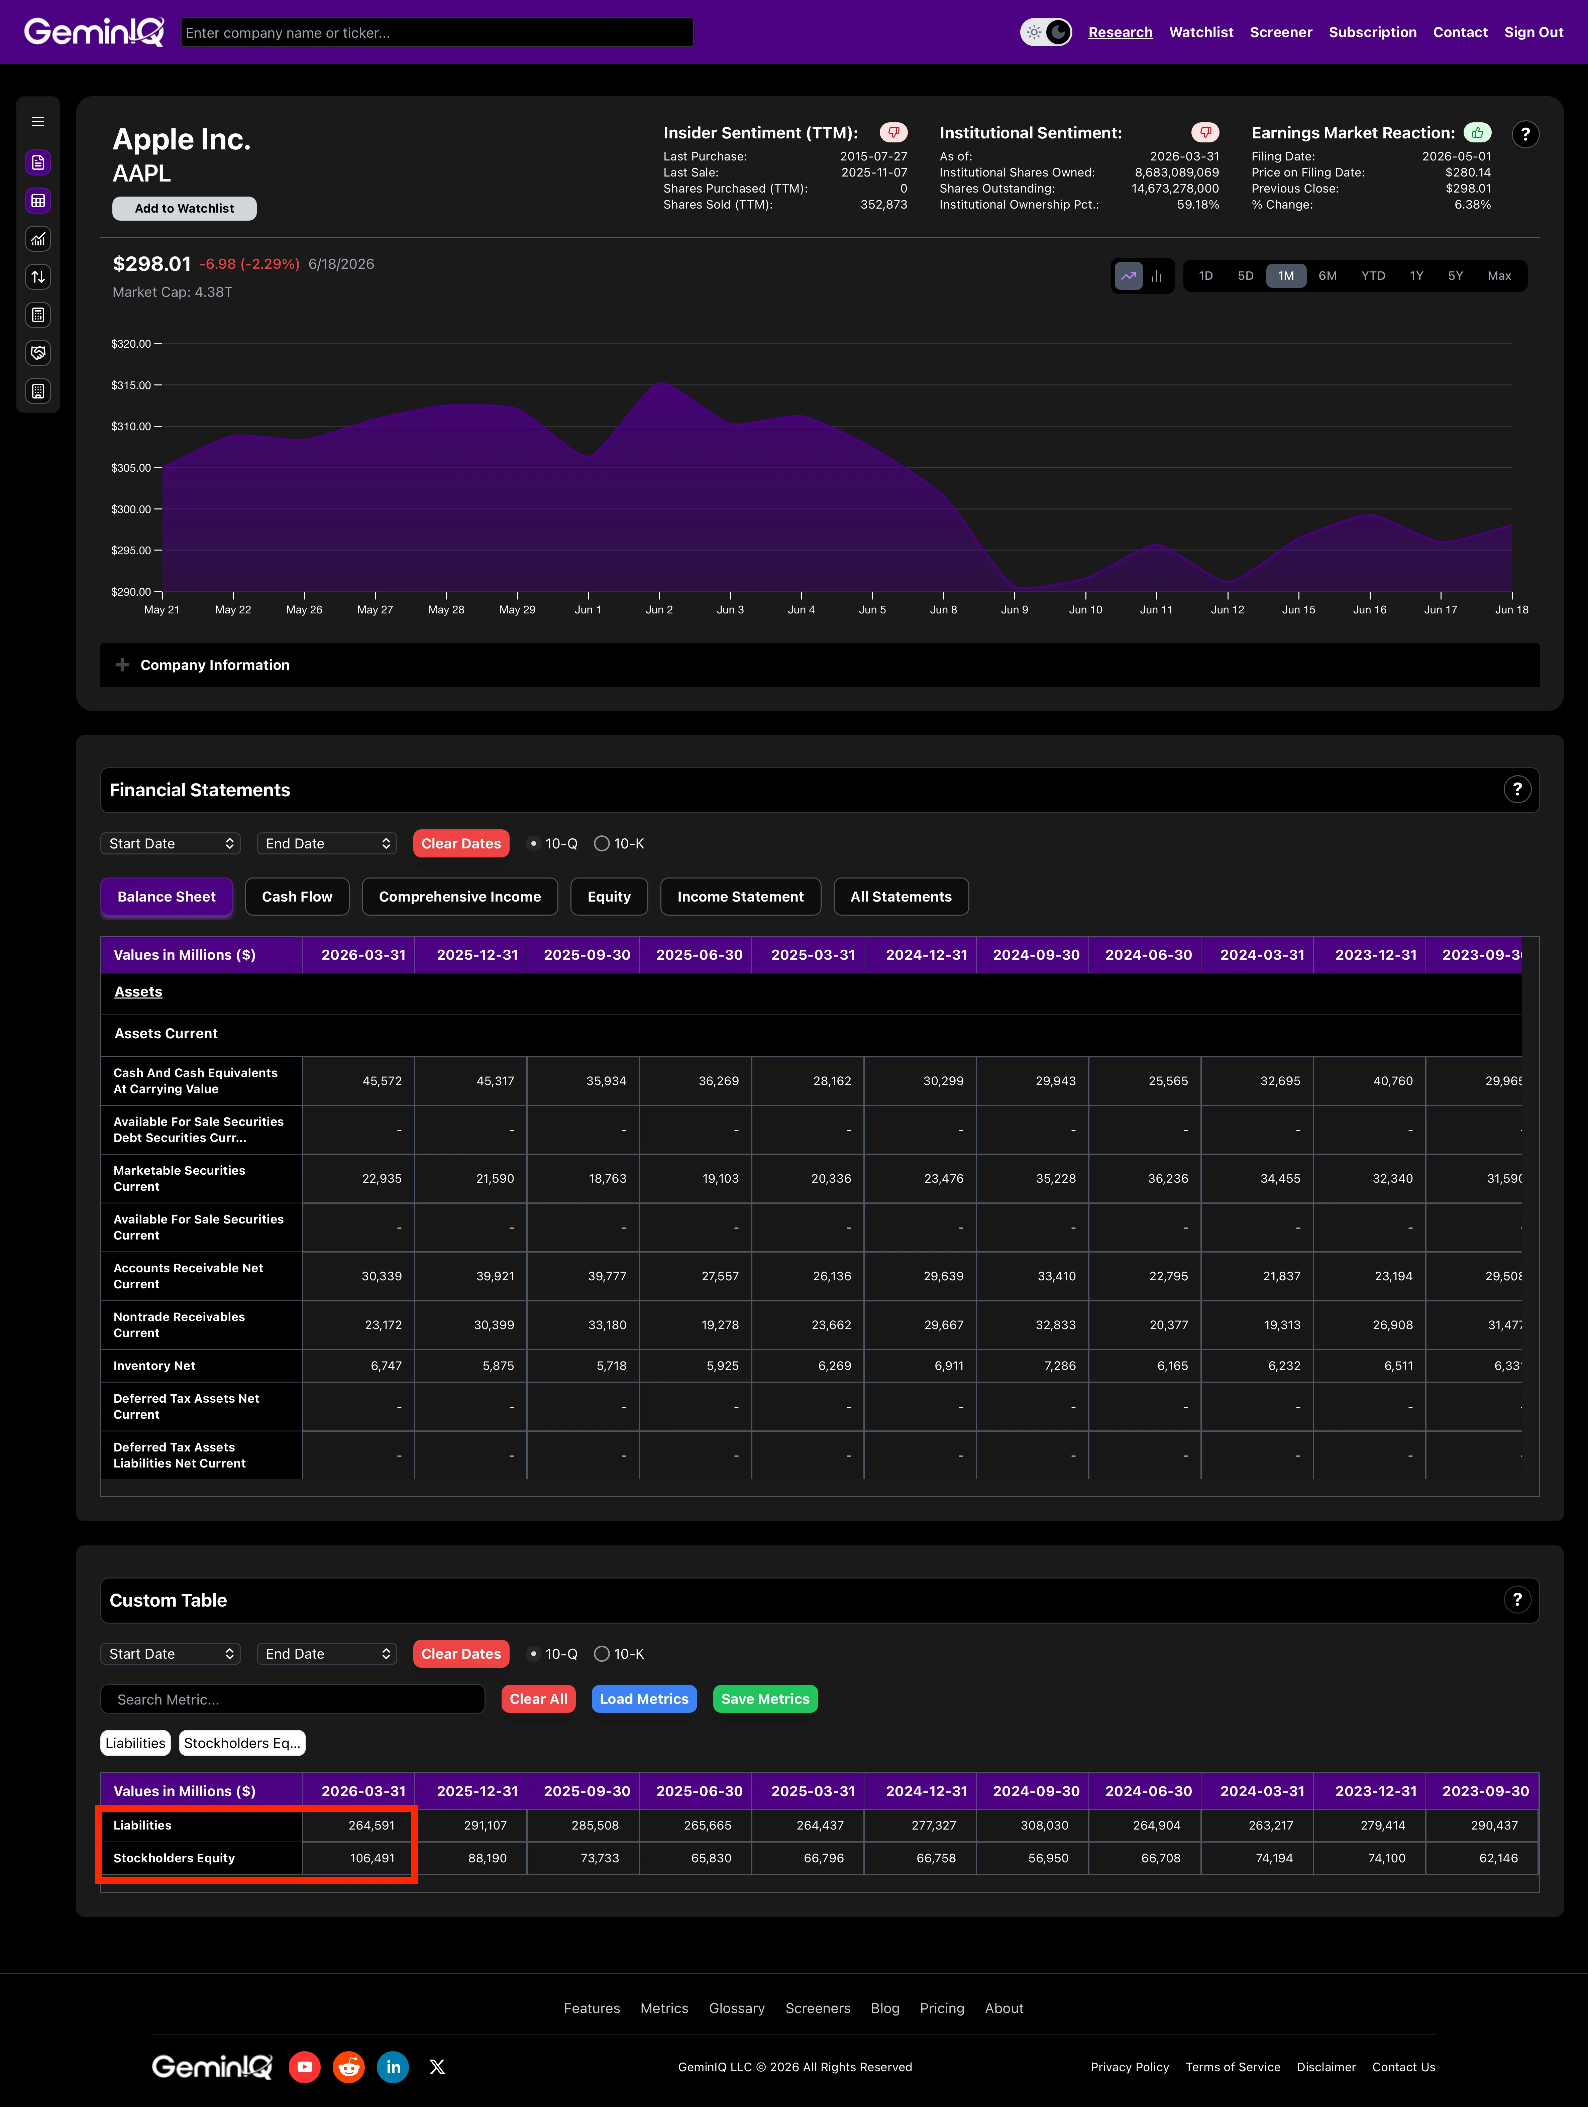1588x2107 pixels.
Task: Click Add to Watchlist button
Action: (185, 209)
